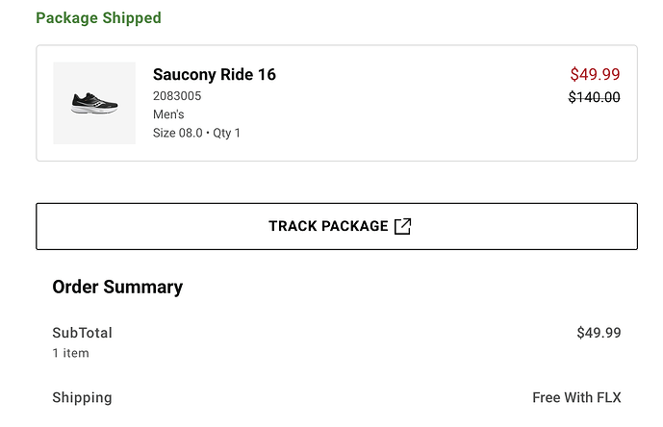Click the crossed-out $140.00 original price
The width and height of the screenshot is (663, 427).
(594, 96)
